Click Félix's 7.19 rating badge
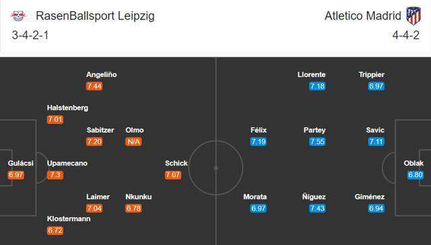This screenshot has height=245, width=431. point(259,142)
